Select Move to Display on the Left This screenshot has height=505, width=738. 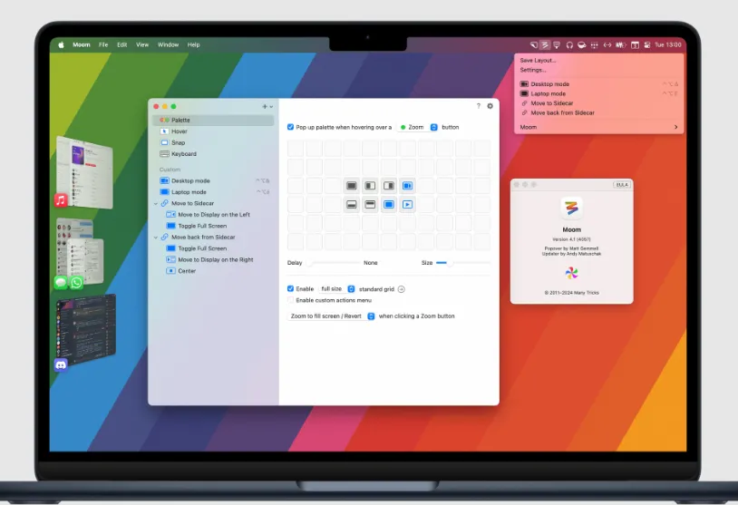pyautogui.click(x=214, y=215)
